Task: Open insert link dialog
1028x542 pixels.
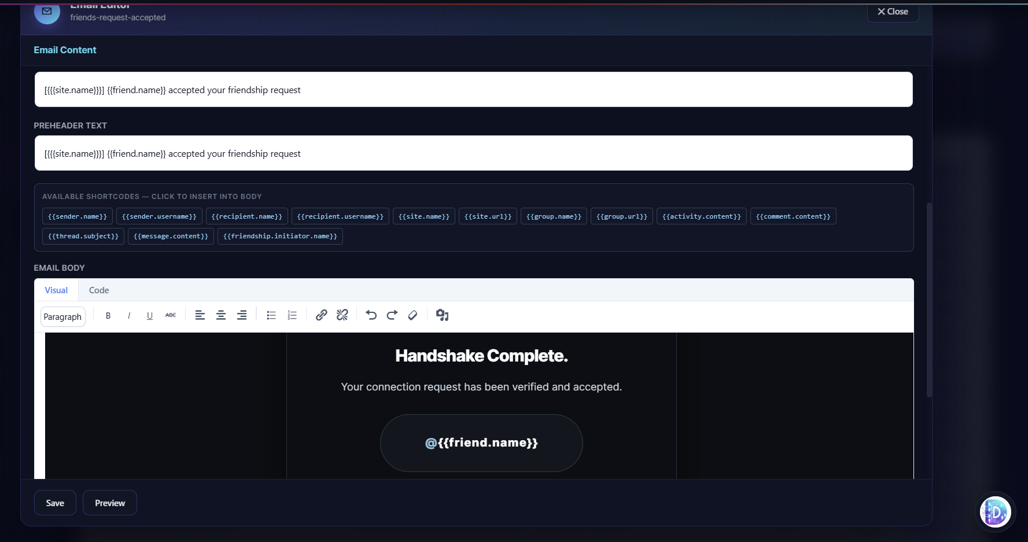Action: point(322,315)
